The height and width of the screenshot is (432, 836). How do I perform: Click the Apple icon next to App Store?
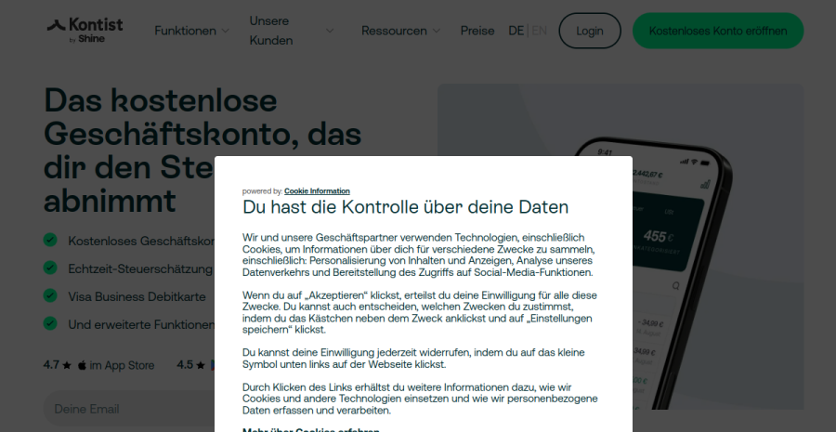pos(82,365)
